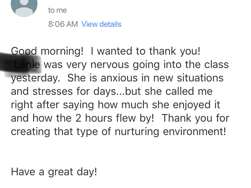Select the word "situations" in the body
This screenshot has height=188, width=251.
tap(200, 78)
